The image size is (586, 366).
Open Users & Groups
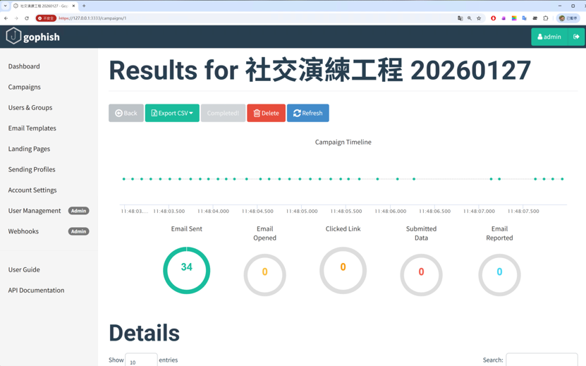[30, 107]
